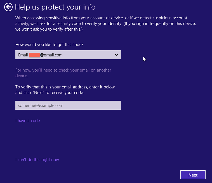Click the empty right end of email field

(112, 106)
